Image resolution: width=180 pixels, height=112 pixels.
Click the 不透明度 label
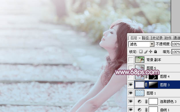(x=163, y=44)
